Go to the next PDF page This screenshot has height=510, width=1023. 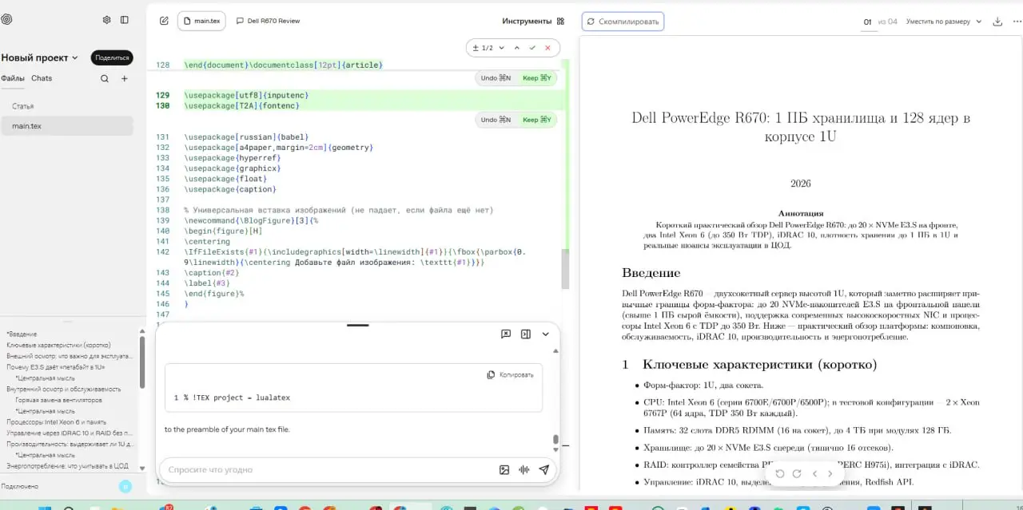pyautogui.click(x=830, y=473)
